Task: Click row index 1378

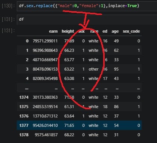Action: click(x=24, y=135)
